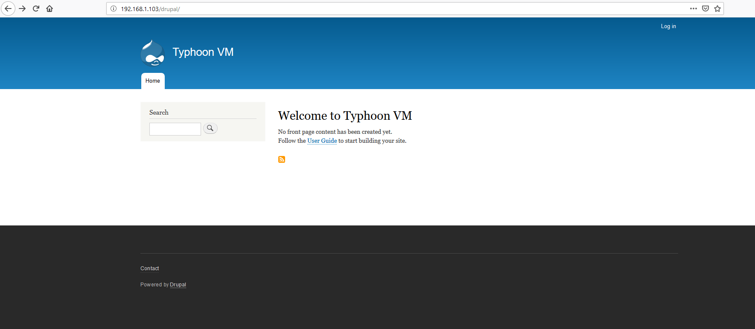Go back to the previous page
This screenshot has width=755, height=329.
pos(8,9)
